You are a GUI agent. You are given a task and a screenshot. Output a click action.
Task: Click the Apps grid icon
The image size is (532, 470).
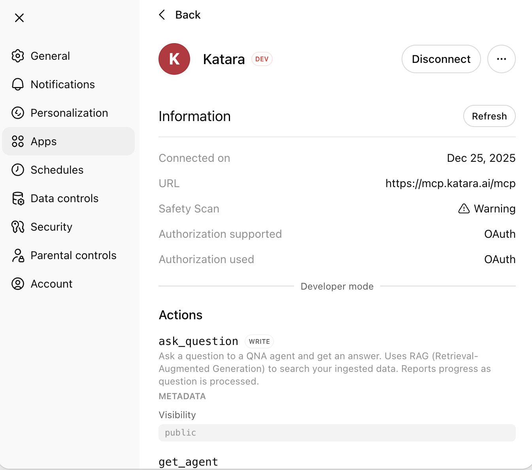click(18, 141)
